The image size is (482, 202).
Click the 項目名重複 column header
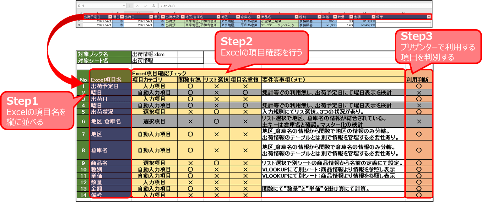pos(245,80)
